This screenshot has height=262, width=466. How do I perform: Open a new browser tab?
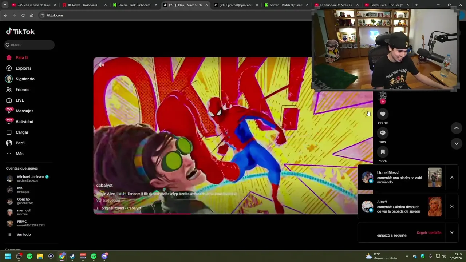click(x=416, y=5)
